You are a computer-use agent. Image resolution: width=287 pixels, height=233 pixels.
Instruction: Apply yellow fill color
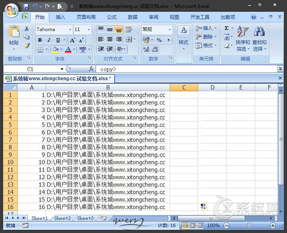click(x=55, y=49)
